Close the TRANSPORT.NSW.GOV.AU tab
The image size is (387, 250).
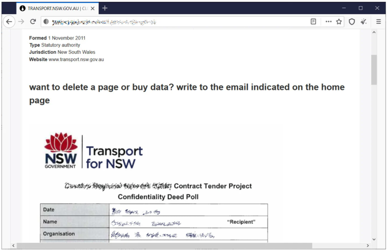point(92,9)
